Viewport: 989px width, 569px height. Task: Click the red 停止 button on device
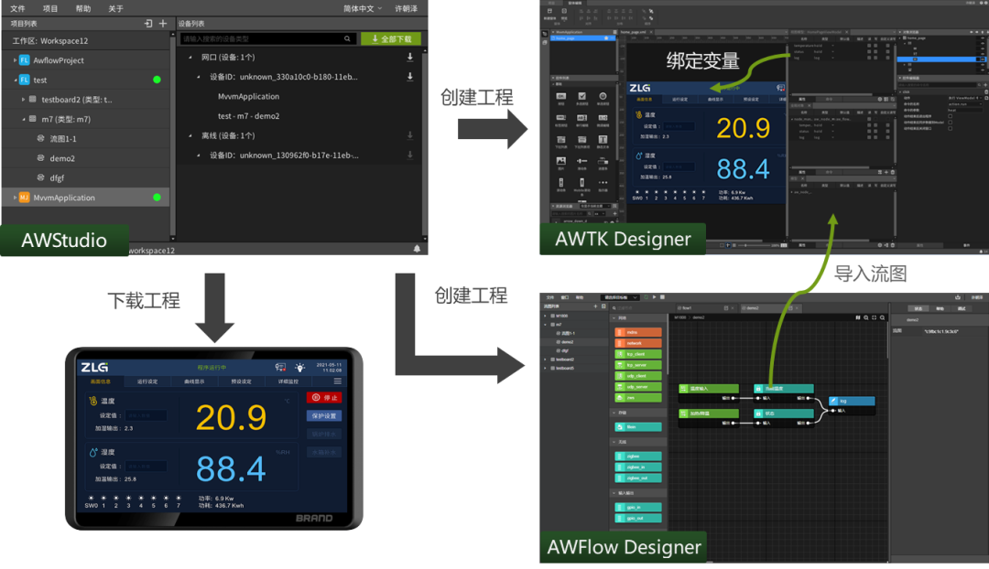coord(324,398)
